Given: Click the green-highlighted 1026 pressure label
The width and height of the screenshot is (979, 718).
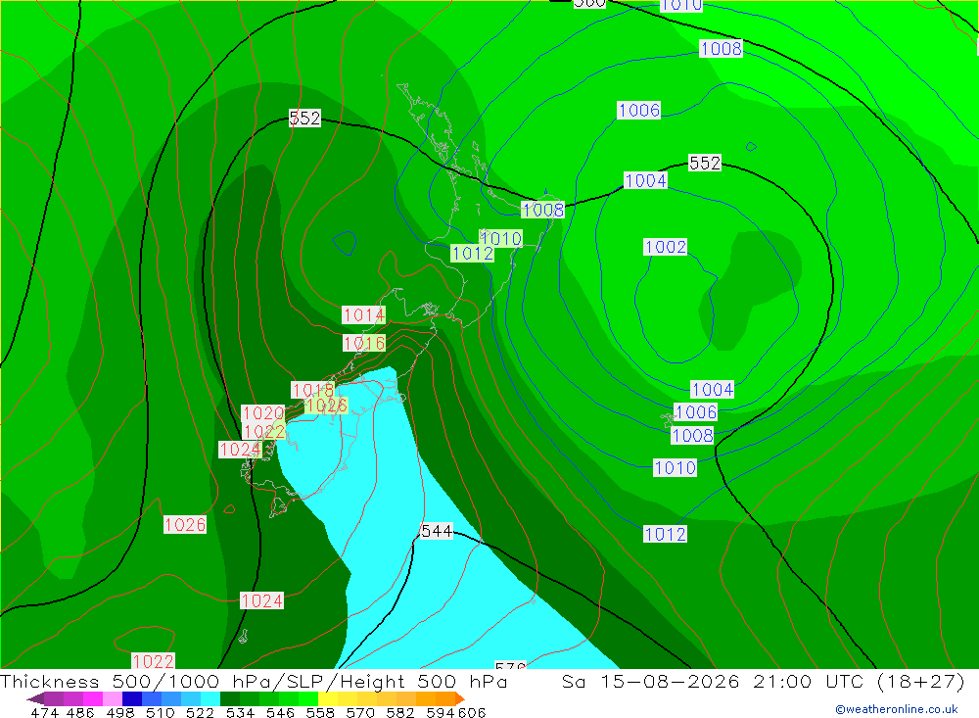Looking at the screenshot, I should (x=327, y=406).
